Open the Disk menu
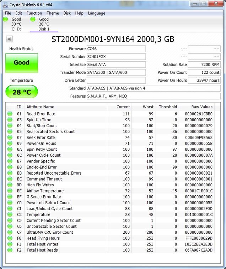 [x=67, y=13]
